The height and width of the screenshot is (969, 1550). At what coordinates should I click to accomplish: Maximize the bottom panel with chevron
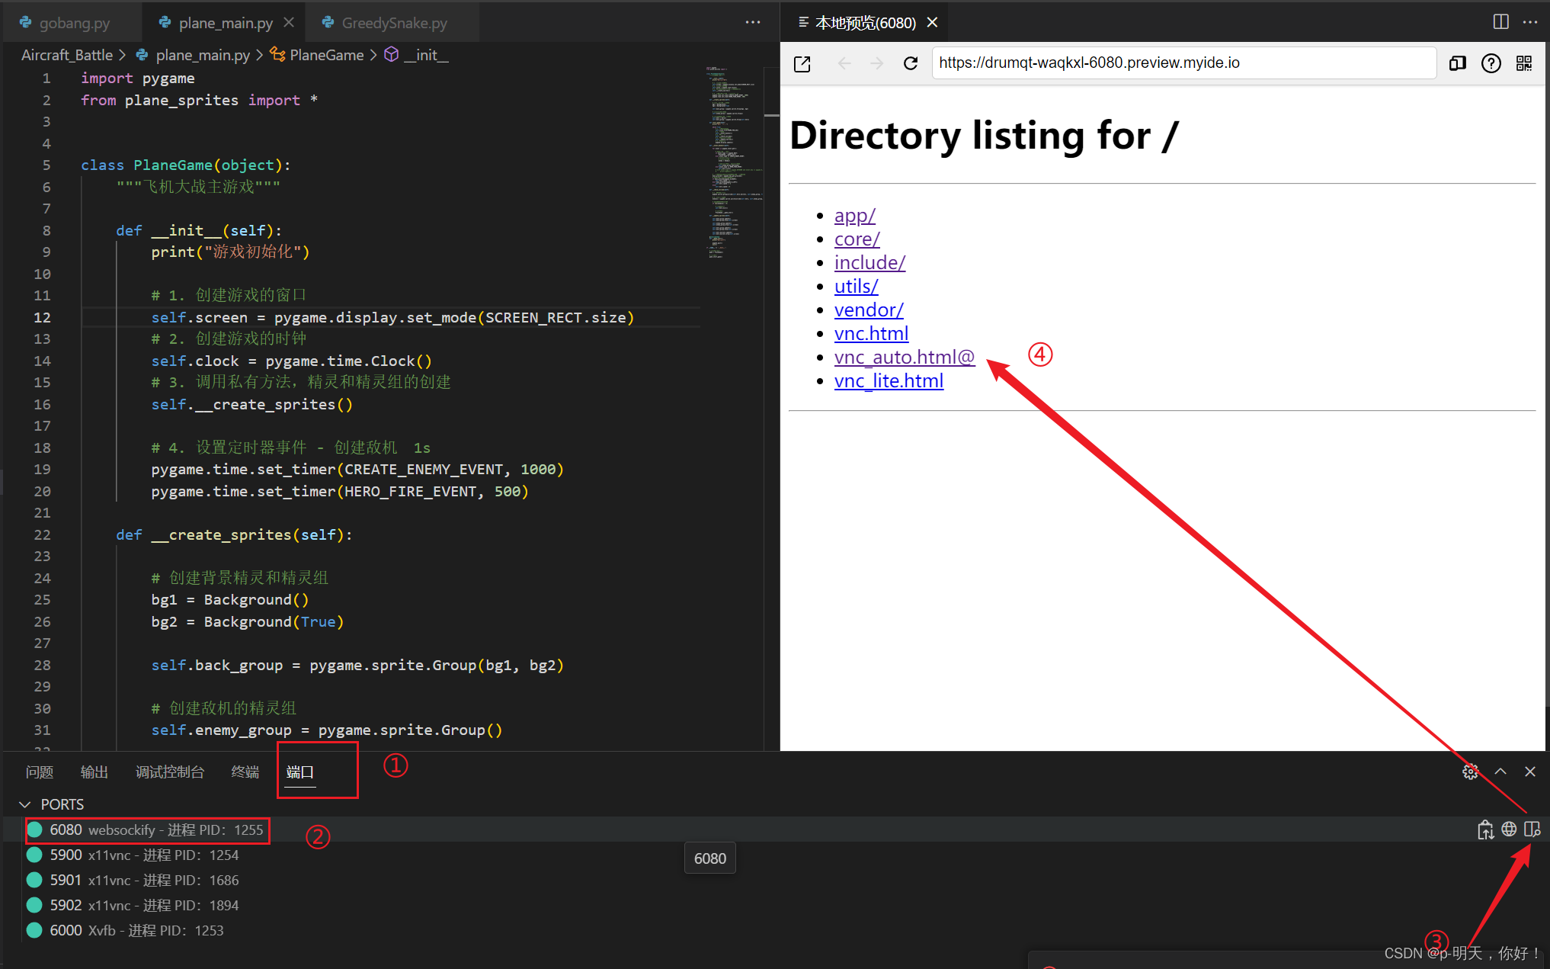click(1500, 772)
